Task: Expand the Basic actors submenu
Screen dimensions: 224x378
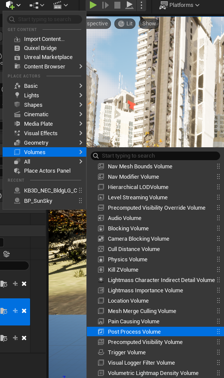Action: point(45,86)
